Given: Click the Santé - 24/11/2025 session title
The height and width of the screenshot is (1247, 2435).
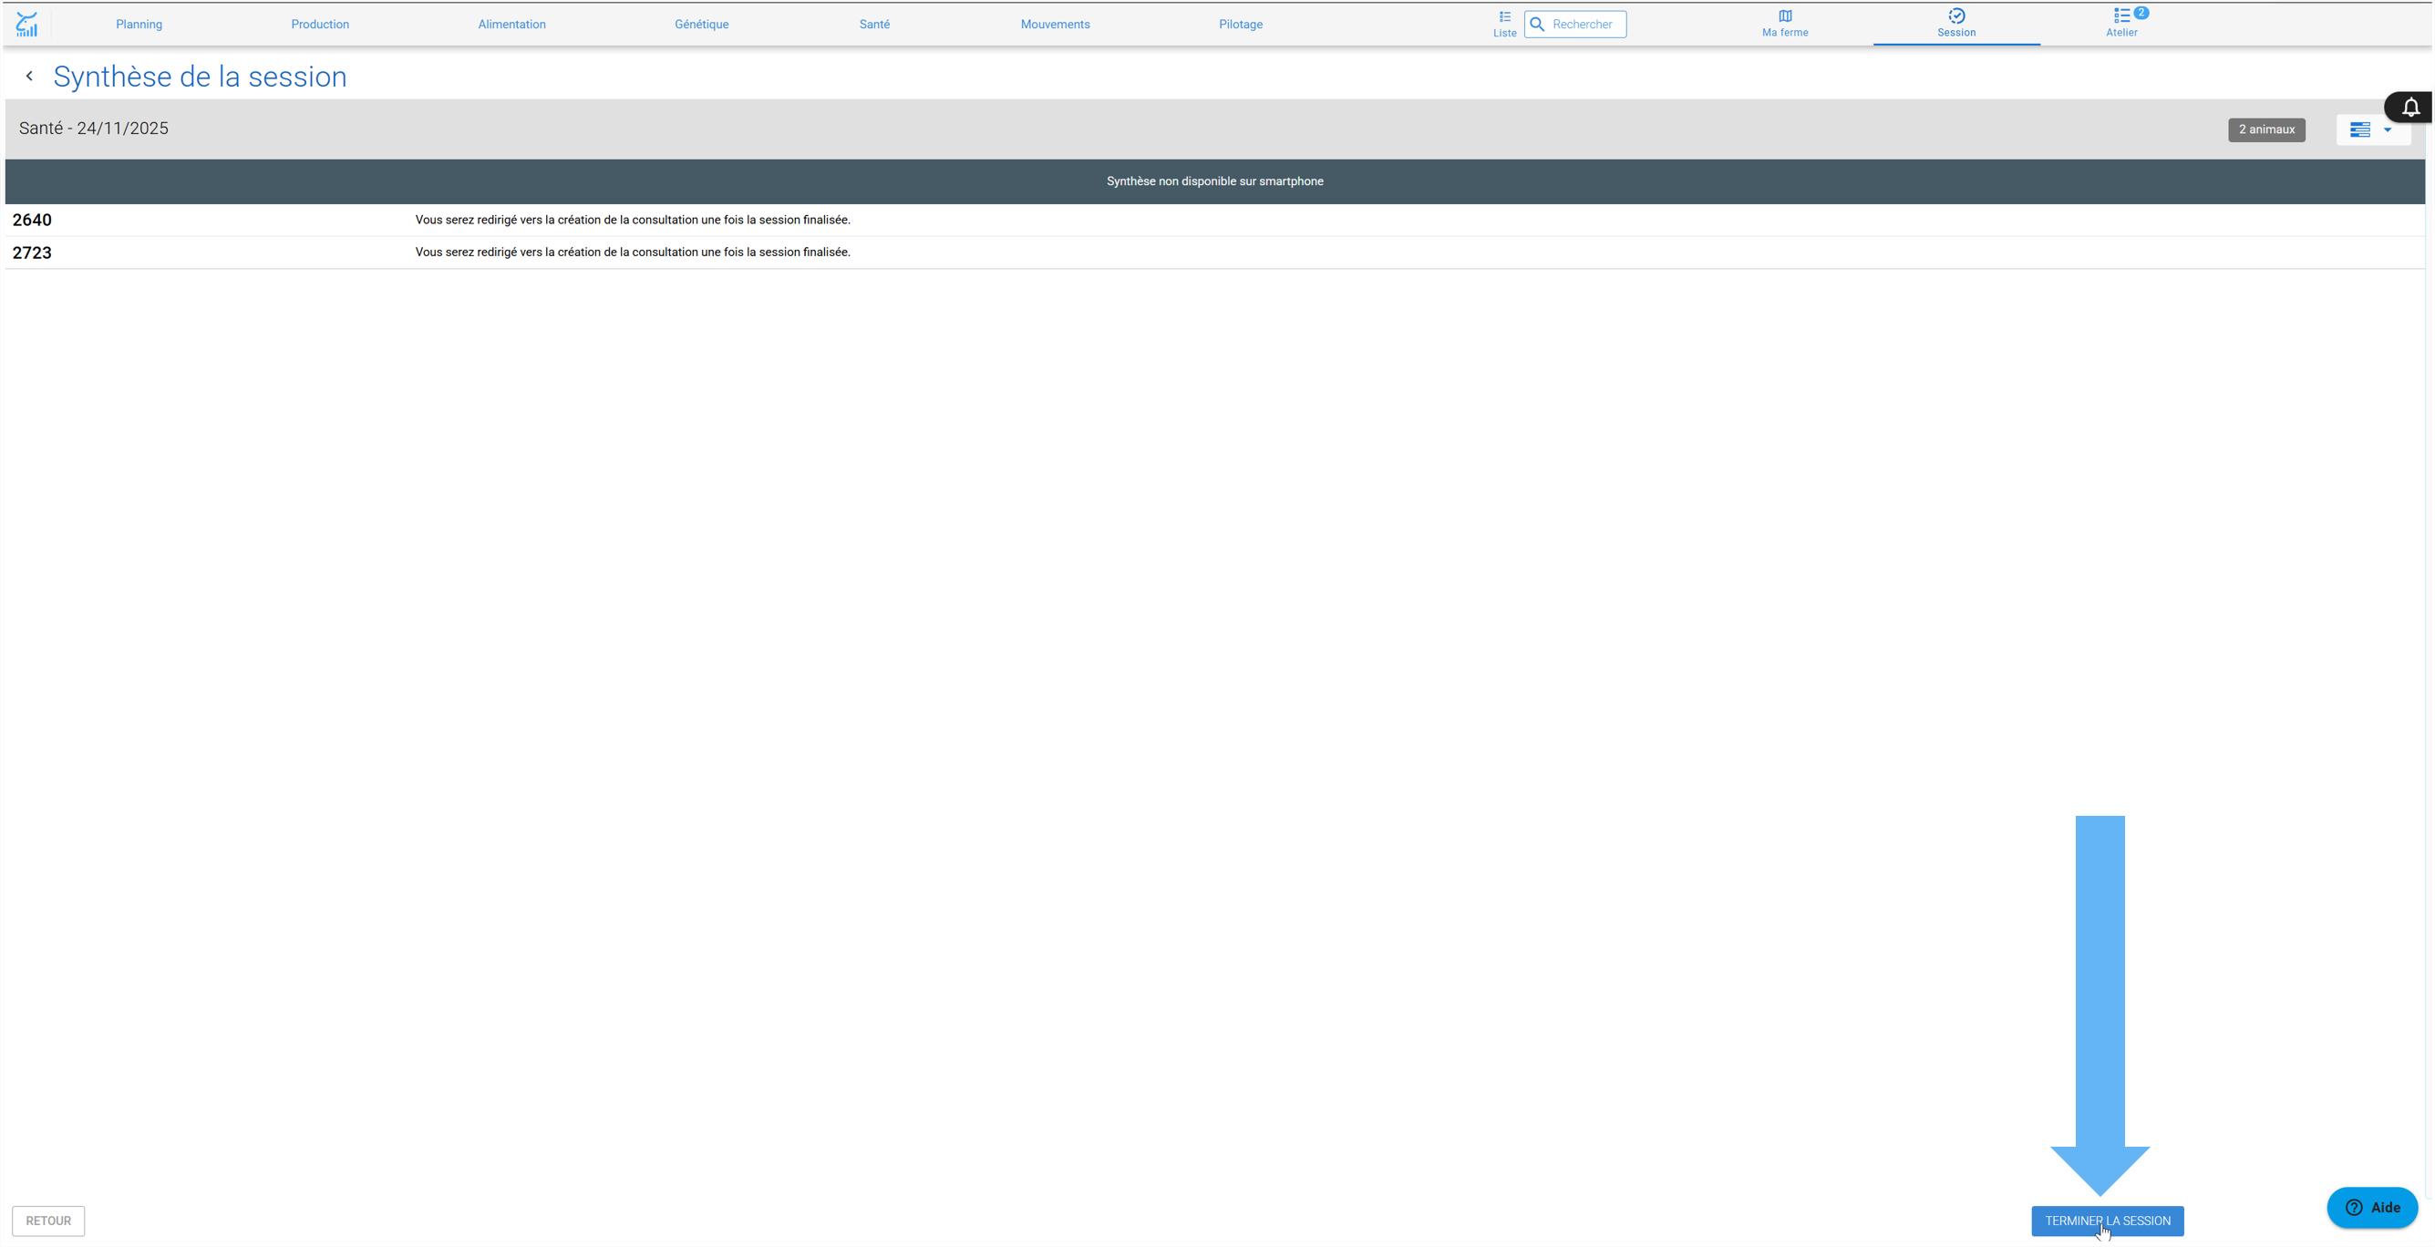Looking at the screenshot, I should [94, 129].
